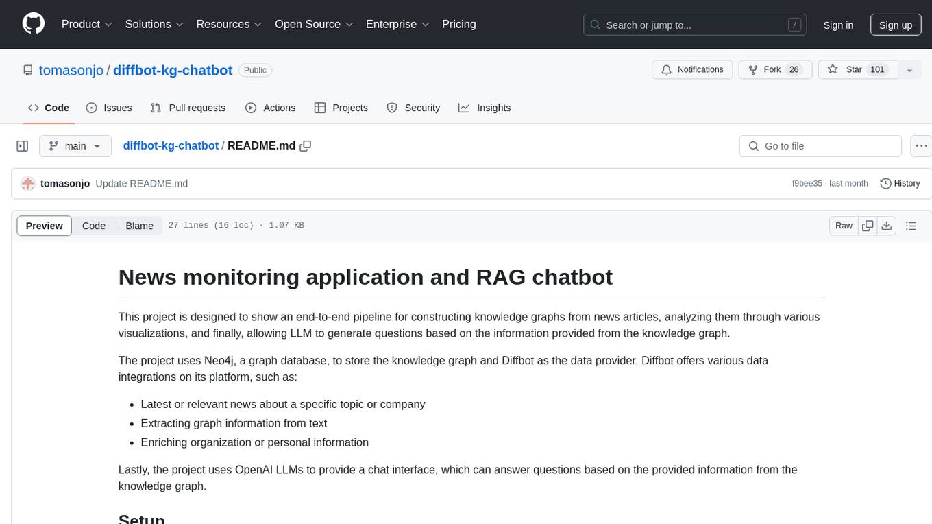Switch to the Projects tab
This screenshot has width=932, height=524.
pos(341,108)
